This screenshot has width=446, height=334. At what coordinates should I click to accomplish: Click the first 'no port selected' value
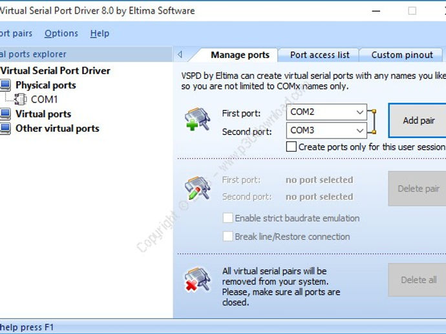pos(319,180)
